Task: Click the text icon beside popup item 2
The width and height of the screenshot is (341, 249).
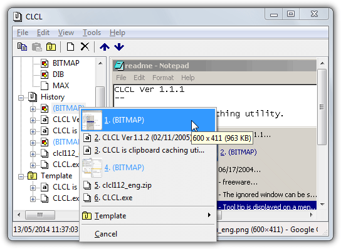Action: coord(87,138)
